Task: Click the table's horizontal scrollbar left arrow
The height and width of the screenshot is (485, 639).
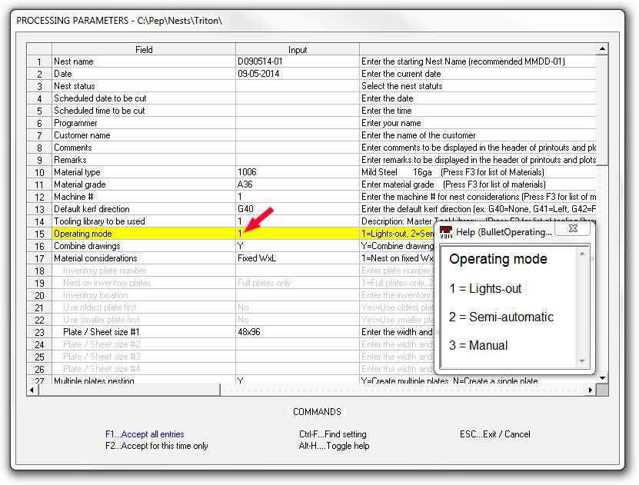Action: click(x=32, y=390)
